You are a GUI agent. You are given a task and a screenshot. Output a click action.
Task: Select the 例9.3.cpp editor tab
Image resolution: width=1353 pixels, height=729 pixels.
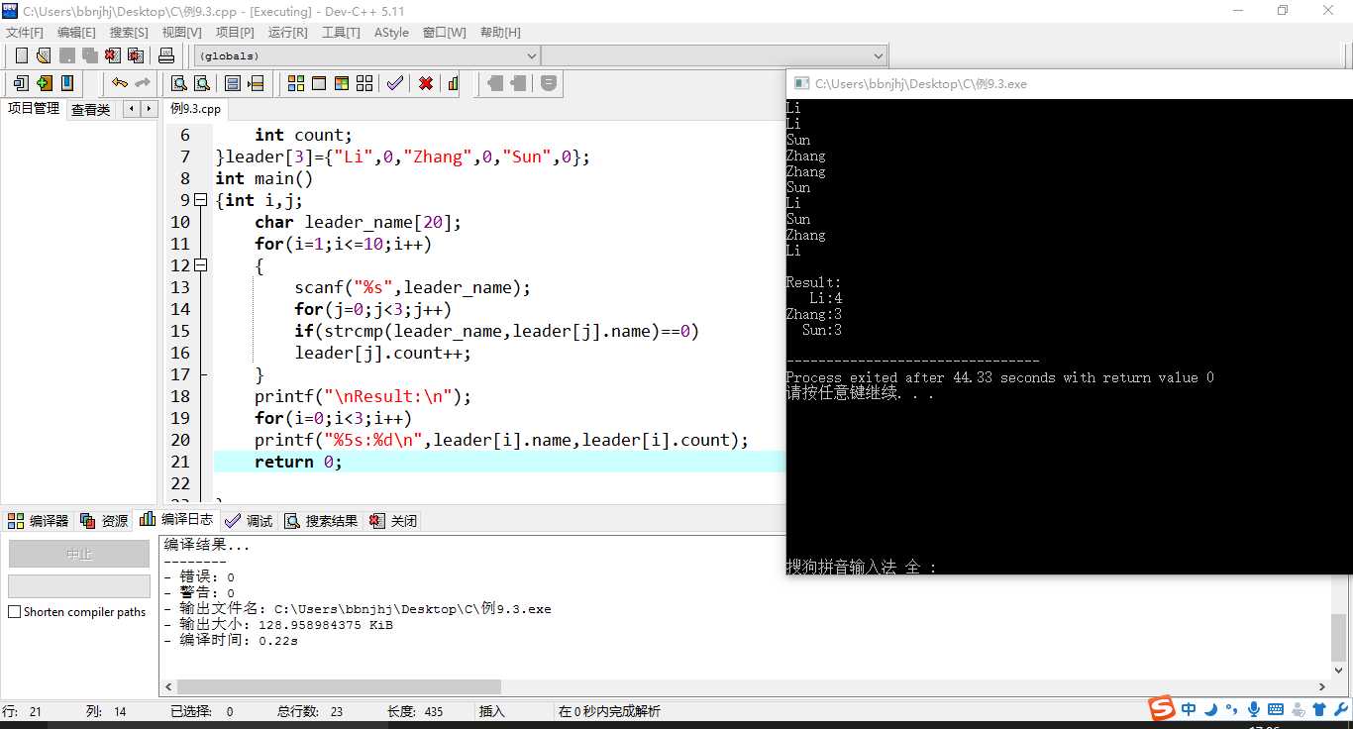195,109
